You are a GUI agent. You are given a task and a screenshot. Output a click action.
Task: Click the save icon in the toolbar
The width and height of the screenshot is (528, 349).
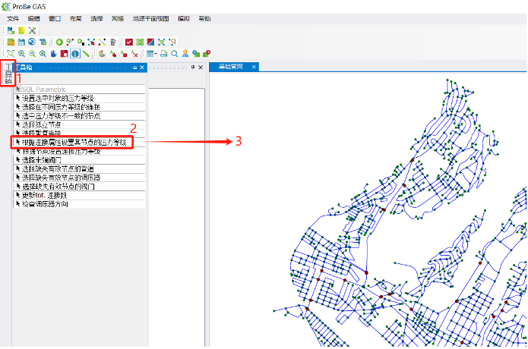click(x=21, y=42)
